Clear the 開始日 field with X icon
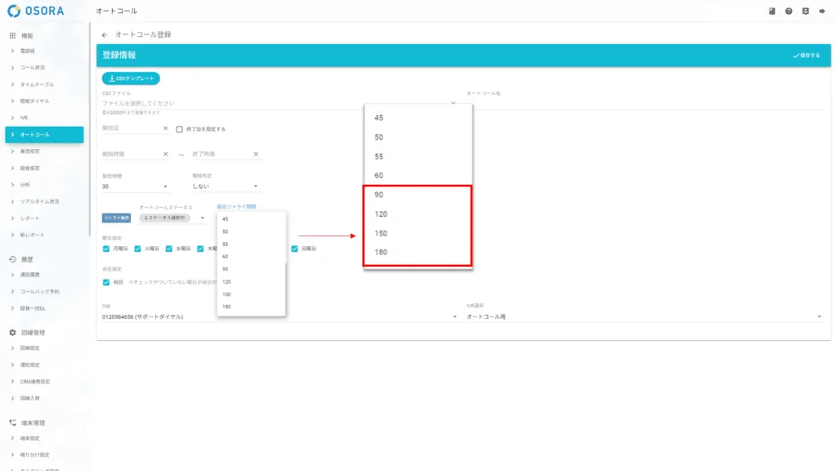 pyautogui.click(x=165, y=128)
